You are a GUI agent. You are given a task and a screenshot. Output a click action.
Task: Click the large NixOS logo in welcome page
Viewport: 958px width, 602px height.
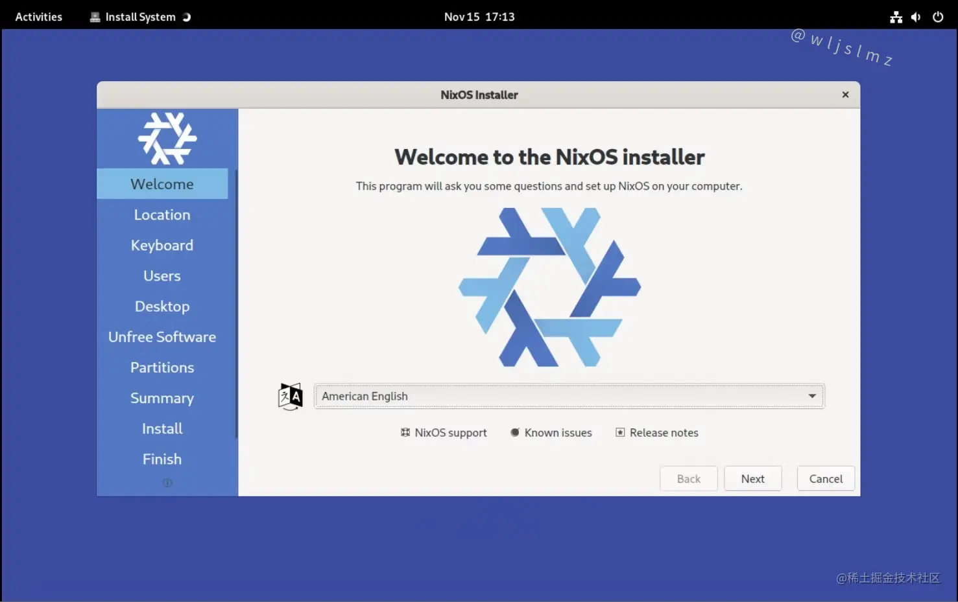[549, 287]
